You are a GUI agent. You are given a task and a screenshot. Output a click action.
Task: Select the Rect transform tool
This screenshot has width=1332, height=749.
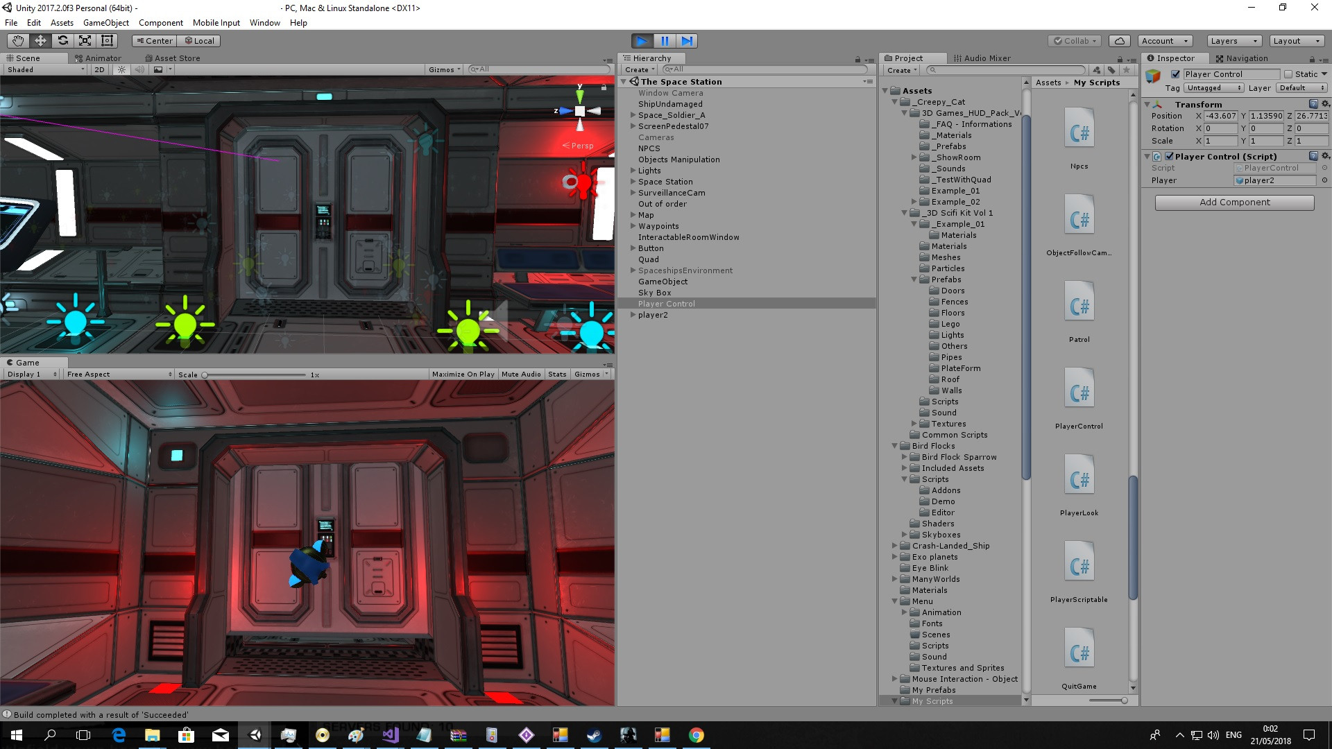coord(108,41)
